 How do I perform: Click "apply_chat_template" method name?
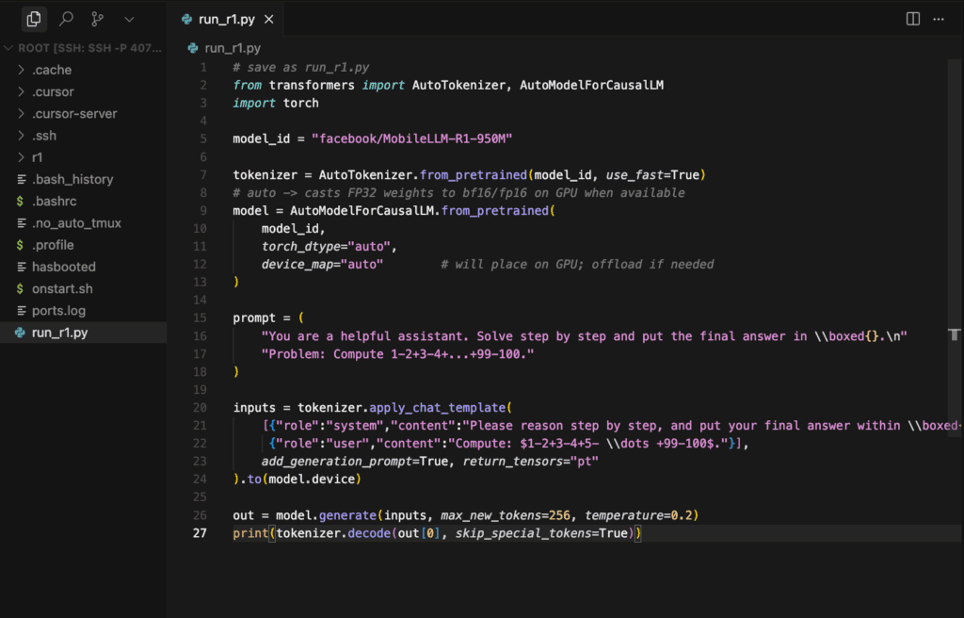point(437,408)
